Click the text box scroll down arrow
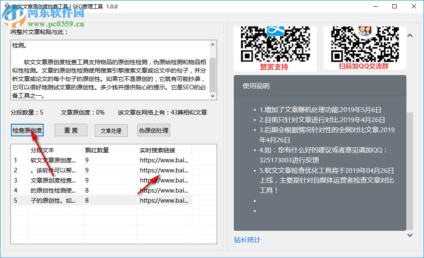 212,96
